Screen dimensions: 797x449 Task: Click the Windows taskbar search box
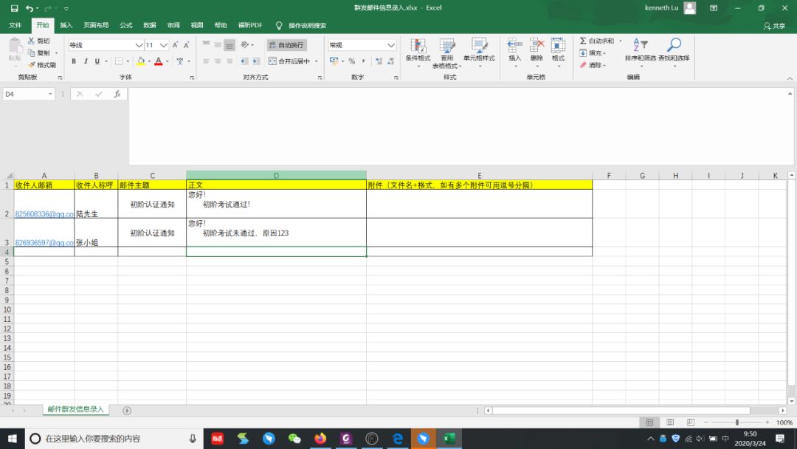[111, 439]
